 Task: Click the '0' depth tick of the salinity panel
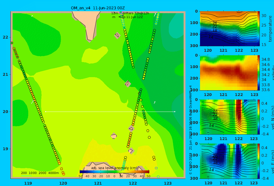click(196, 55)
